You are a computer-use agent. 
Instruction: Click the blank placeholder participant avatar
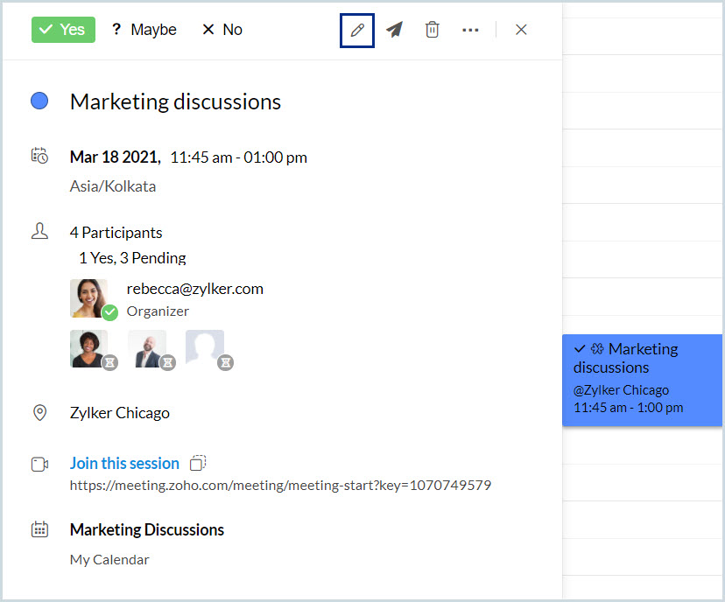click(204, 347)
